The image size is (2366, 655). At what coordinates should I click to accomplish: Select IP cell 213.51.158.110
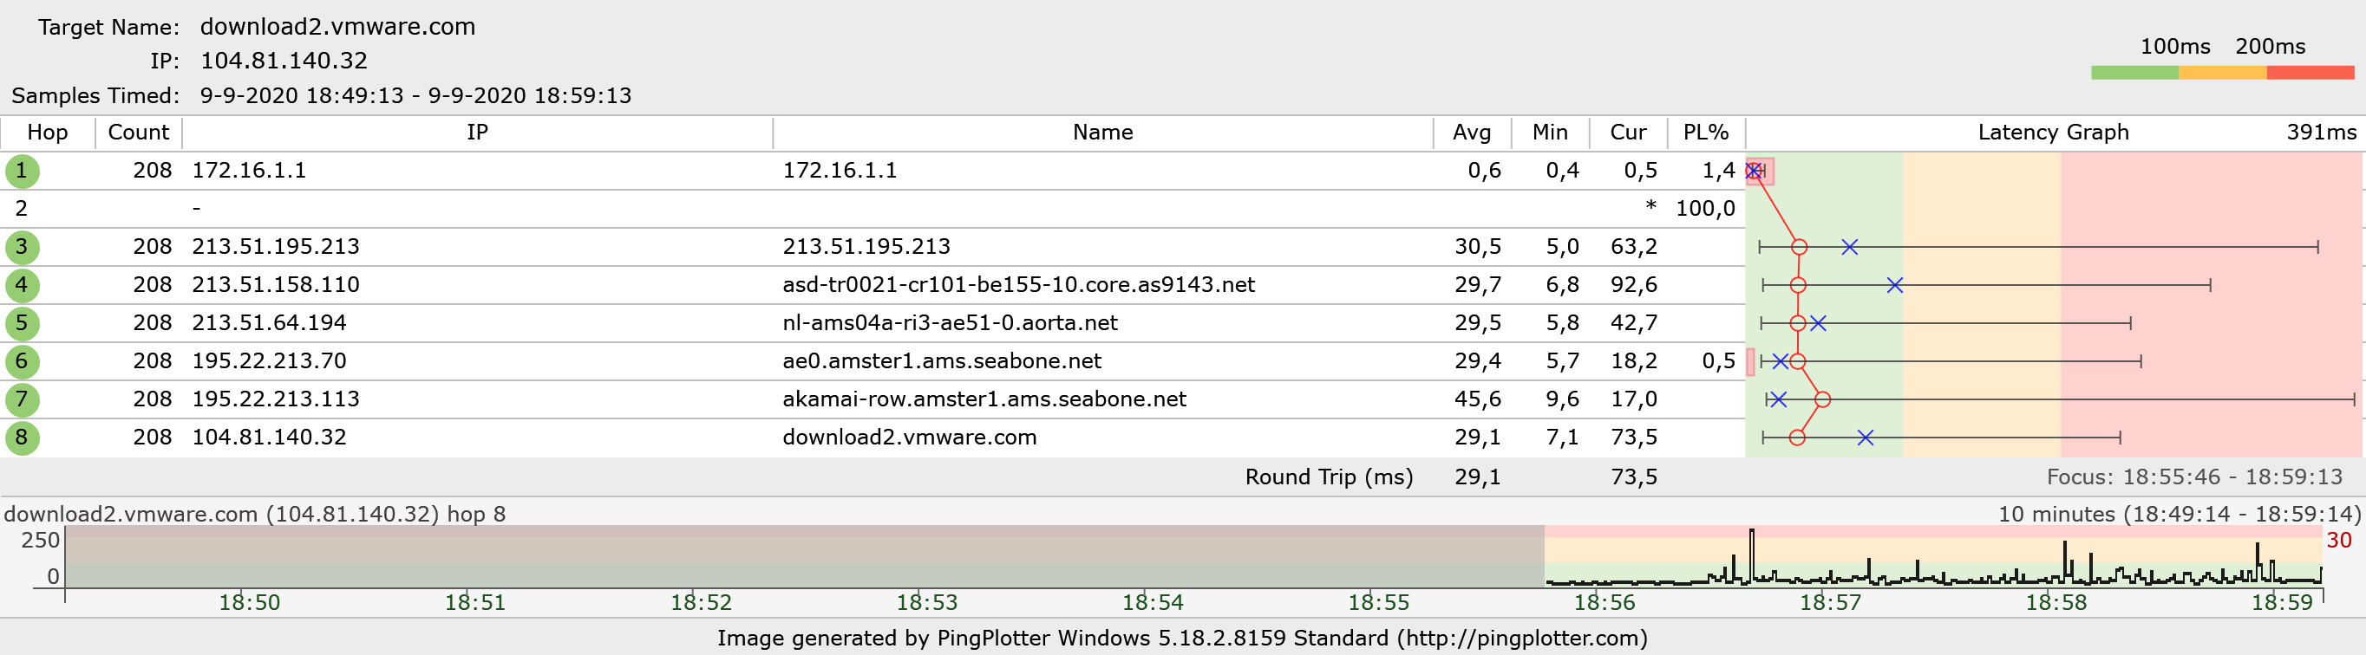(x=276, y=285)
